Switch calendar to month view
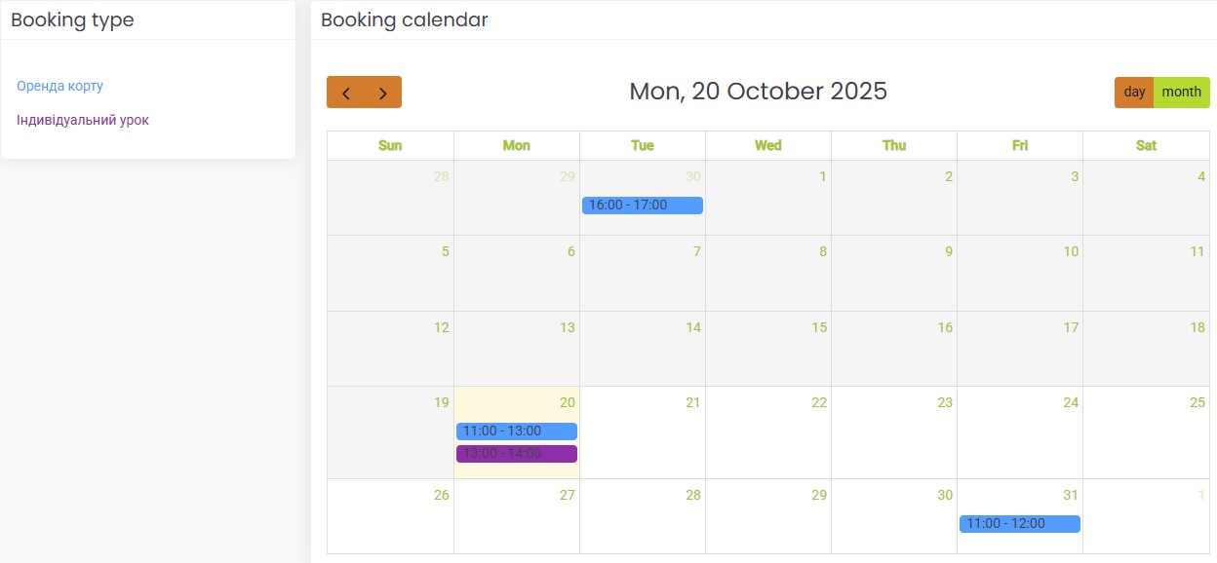 coord(1181,93)
